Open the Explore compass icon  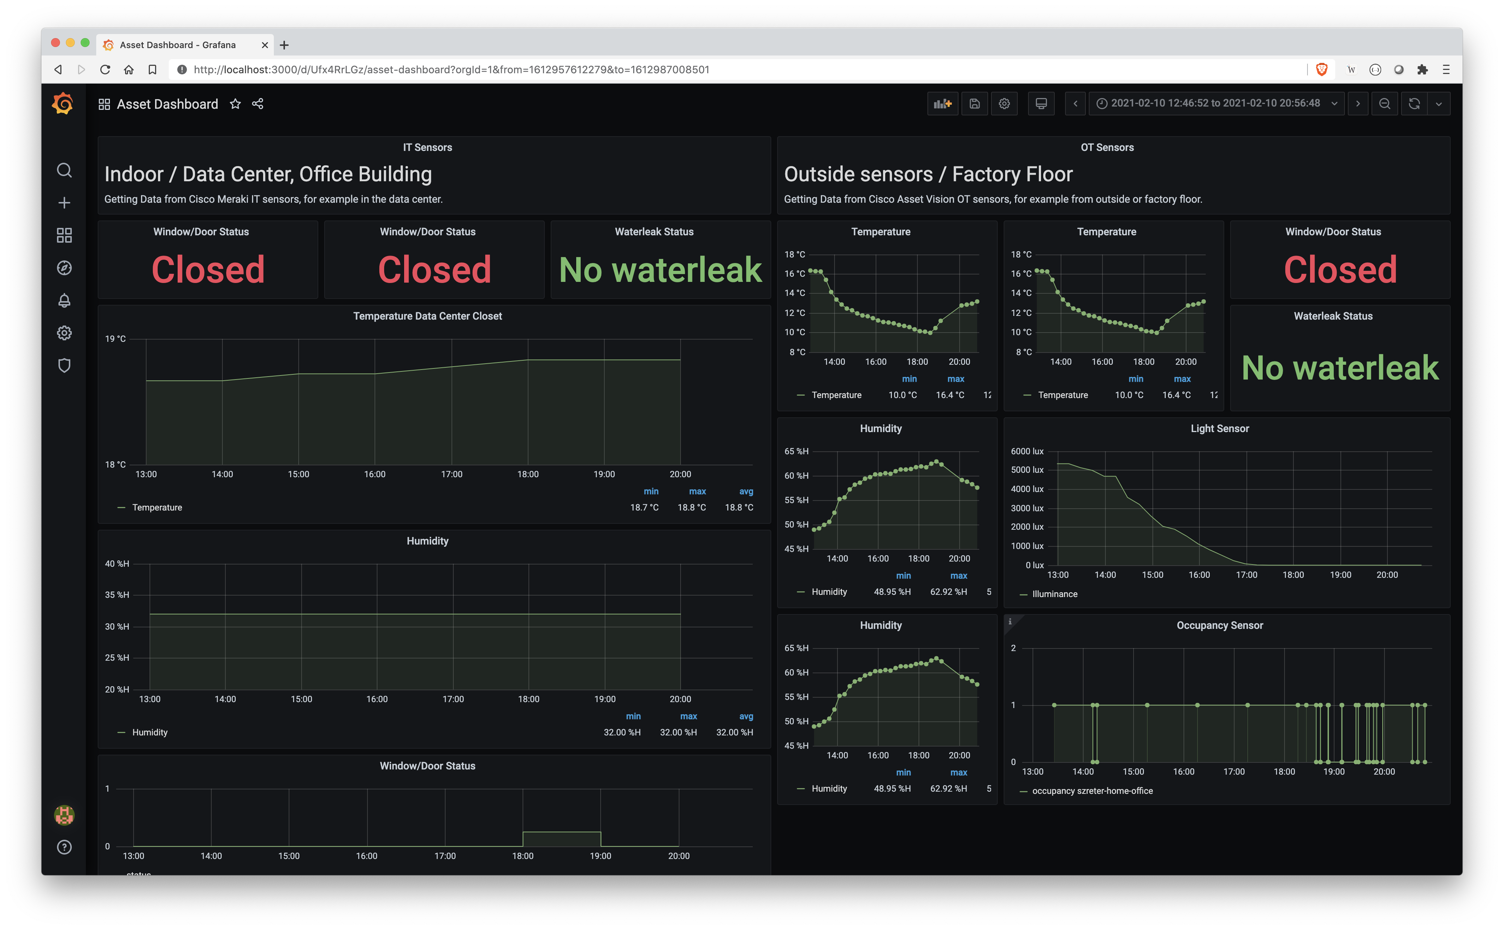[x=64, y=268]
